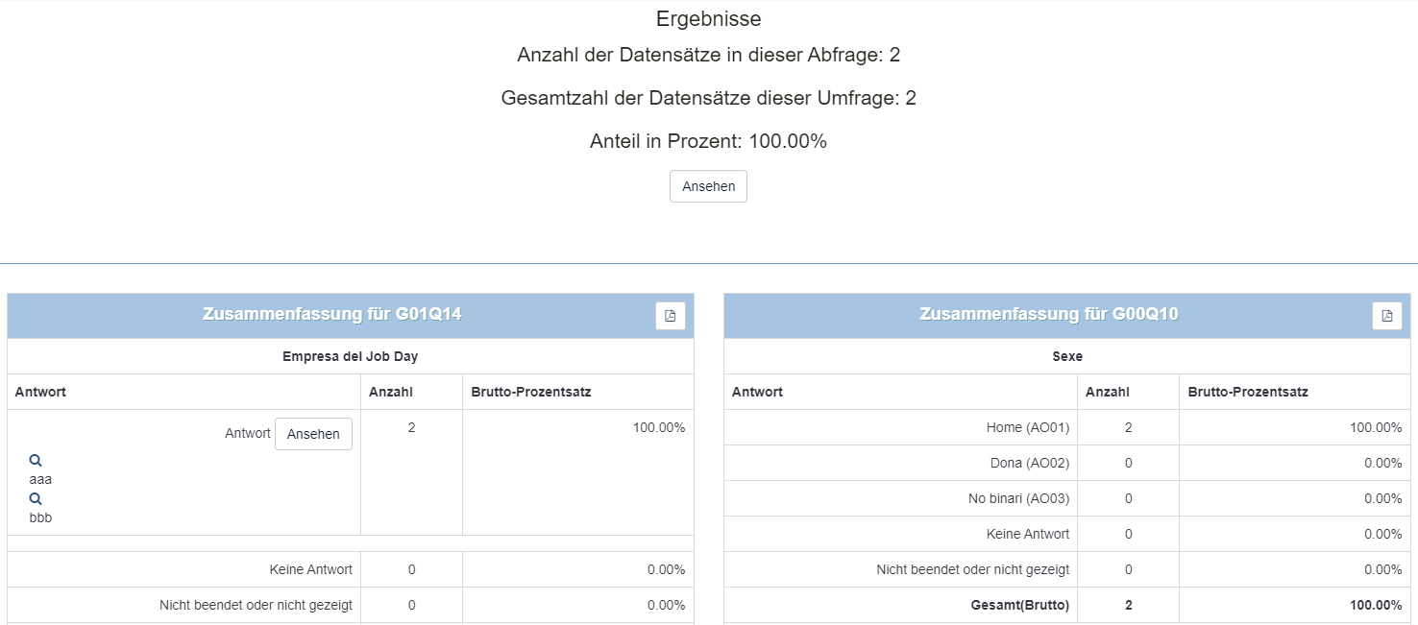
Task: Click Brutto-Prozentsatz header in Job Day table
Action: tap(530, 392)
